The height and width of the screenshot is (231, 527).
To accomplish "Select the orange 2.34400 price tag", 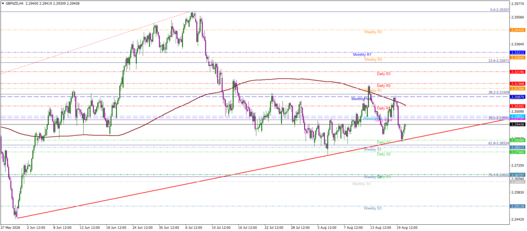I will [518, 30].
